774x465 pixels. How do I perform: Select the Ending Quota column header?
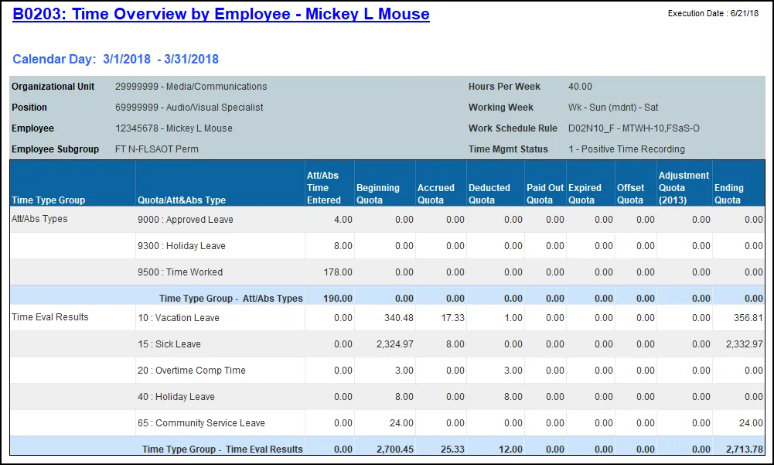point(729,194)
